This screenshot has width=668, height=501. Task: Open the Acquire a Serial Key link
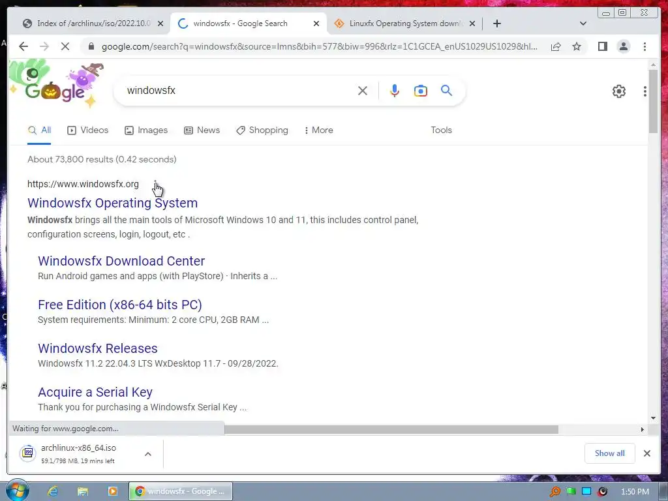(95, 392)
